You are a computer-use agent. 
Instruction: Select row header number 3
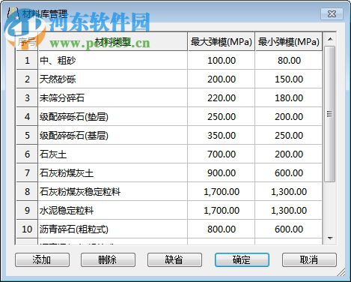pos(27,98)
